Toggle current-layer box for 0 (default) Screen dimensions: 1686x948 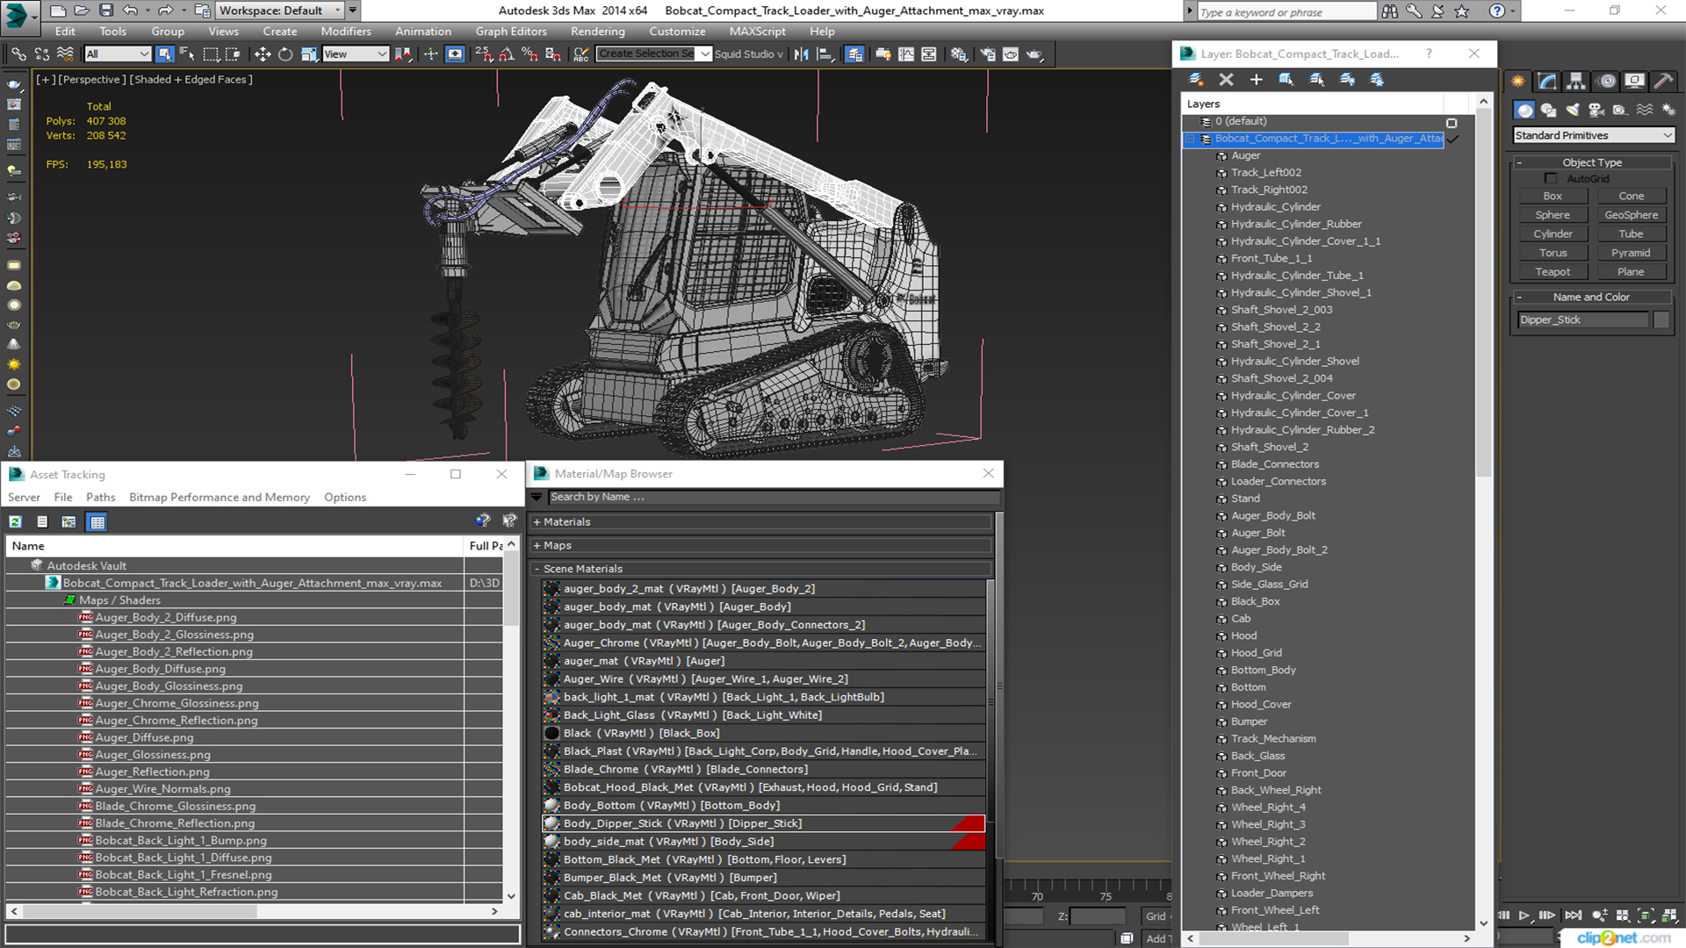click(1452, 123)
